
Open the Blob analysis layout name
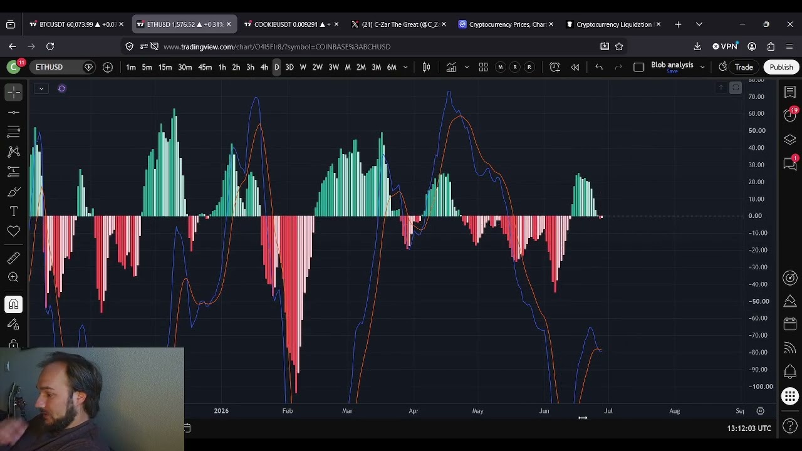coord(672,65)
